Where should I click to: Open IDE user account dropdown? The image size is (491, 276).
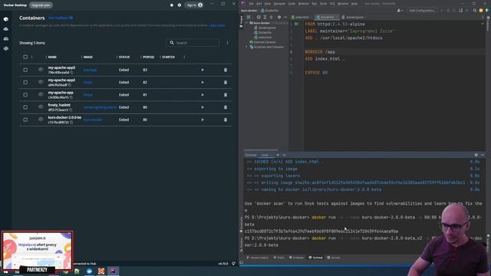coord(400,10)
